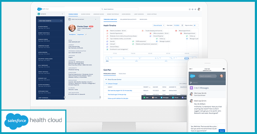
Task: Click the Message to patient icon
Action: 157,41
